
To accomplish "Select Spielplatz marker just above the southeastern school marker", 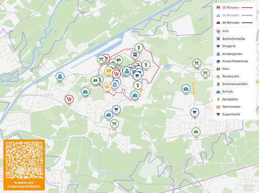I will pyautogui.click(x=138, y=85).
